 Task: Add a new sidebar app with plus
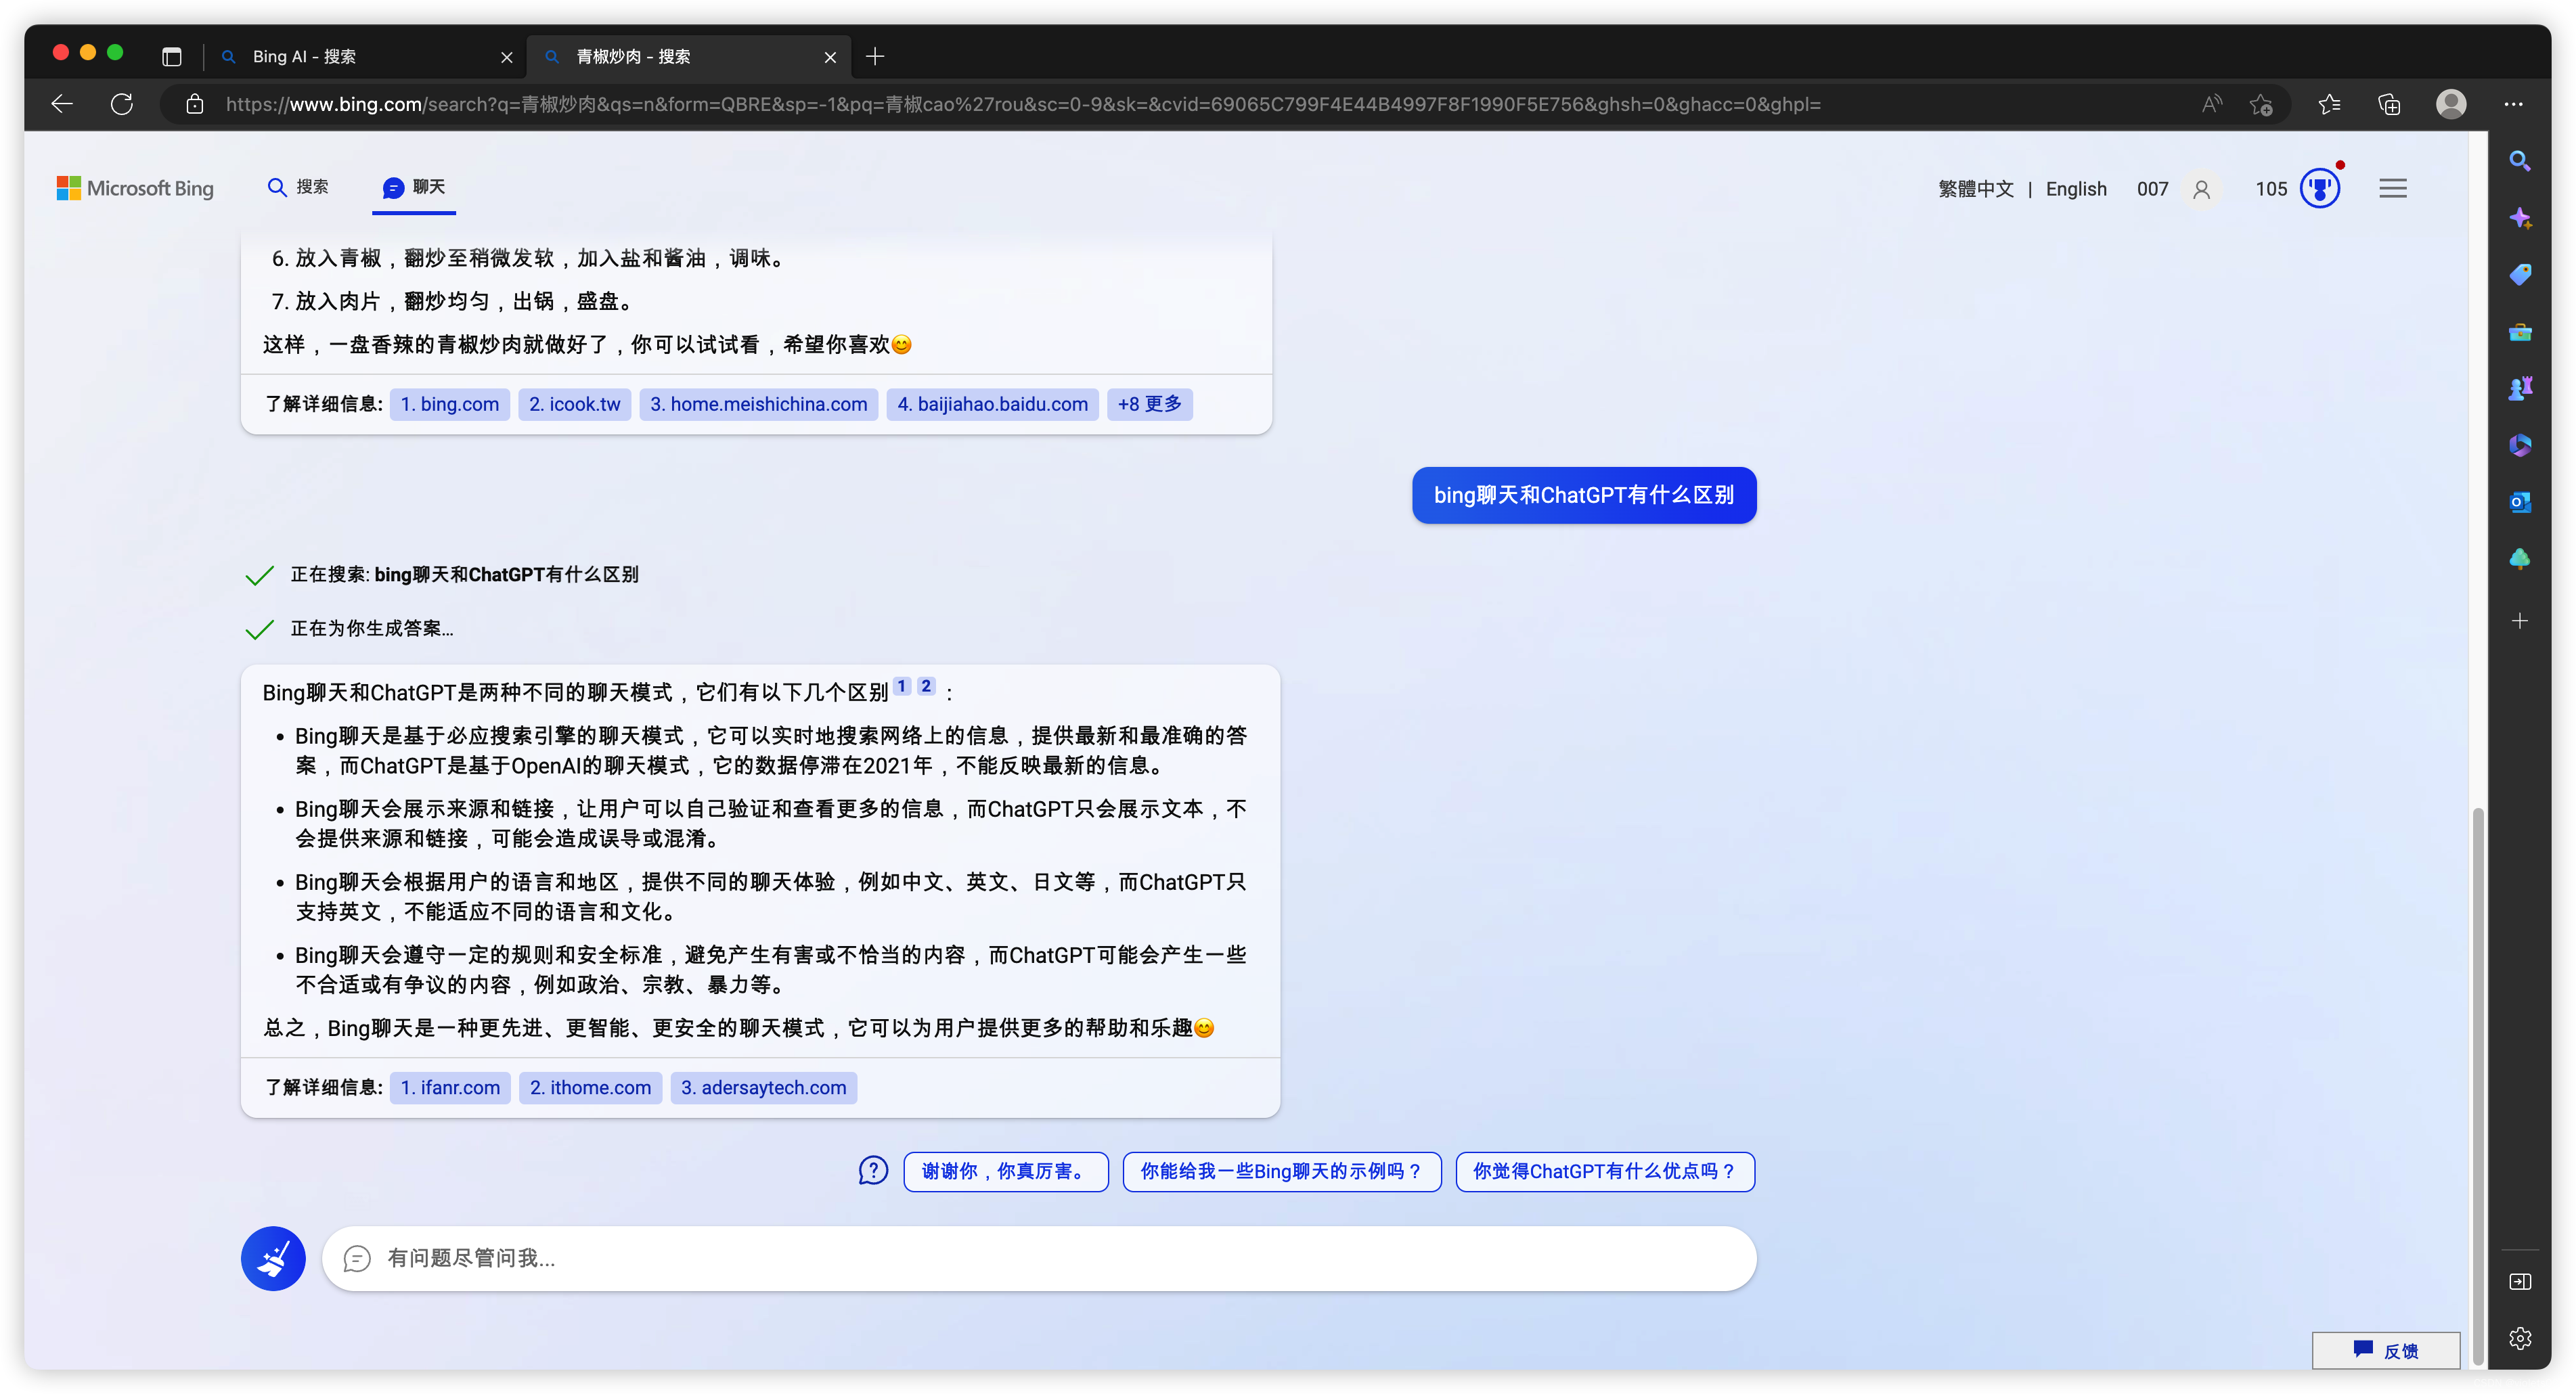[x=2519, y=621]
